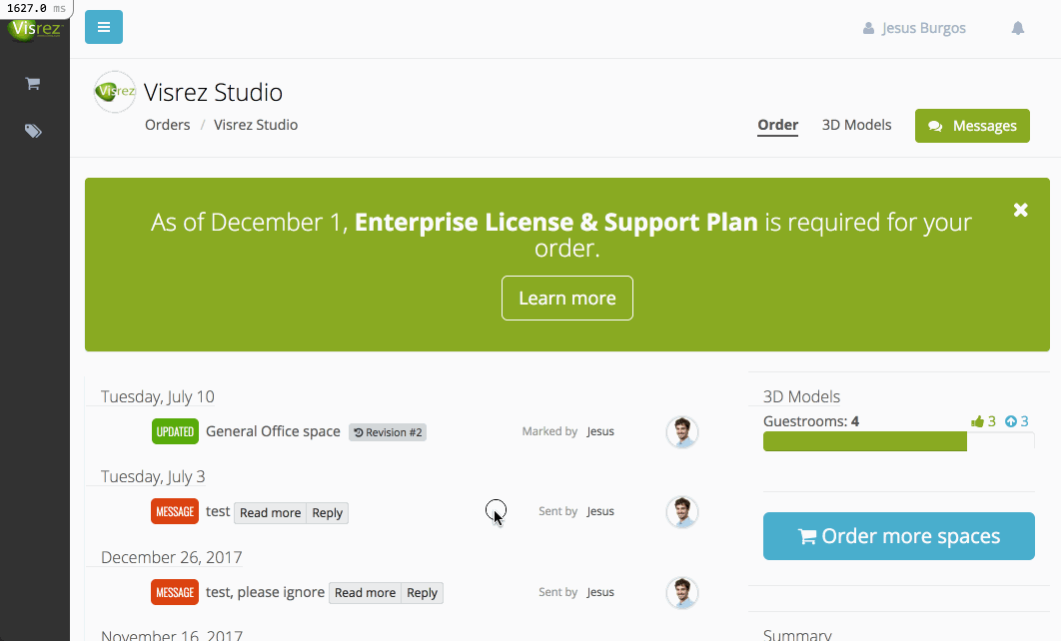The width and height of the screenshot is (1061, 641).
Task: Click the Order more spaces button
Action: click(x=898, y=536)
